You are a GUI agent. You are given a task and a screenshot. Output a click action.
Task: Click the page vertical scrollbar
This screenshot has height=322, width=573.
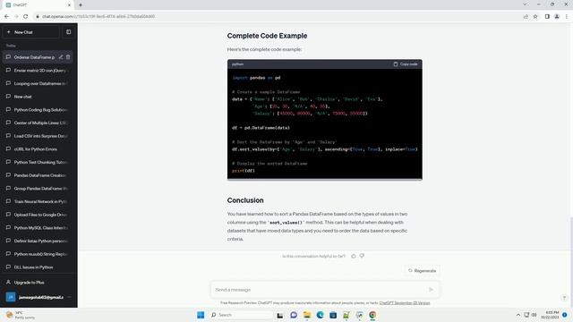tap(571, 233)
